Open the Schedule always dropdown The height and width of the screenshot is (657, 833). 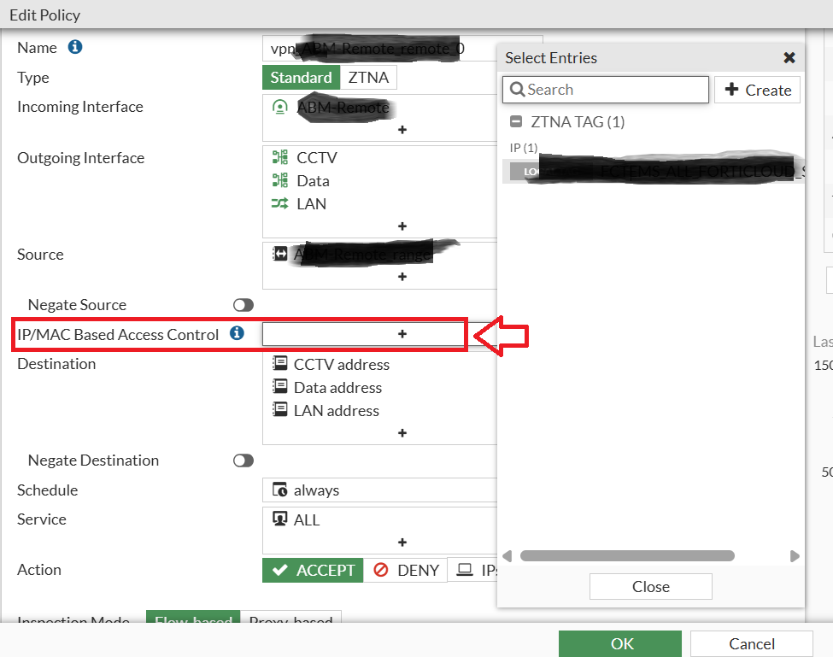379,490
